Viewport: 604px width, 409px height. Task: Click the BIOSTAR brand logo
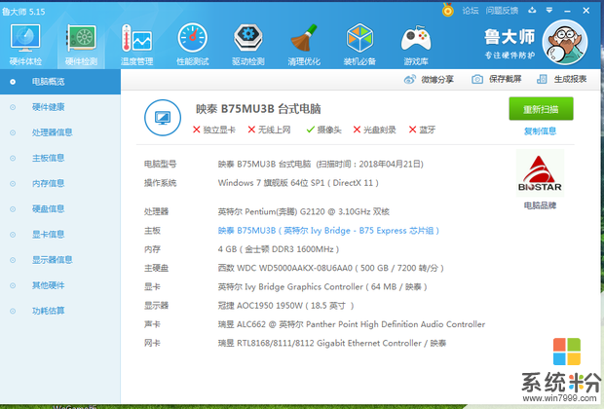540,173
